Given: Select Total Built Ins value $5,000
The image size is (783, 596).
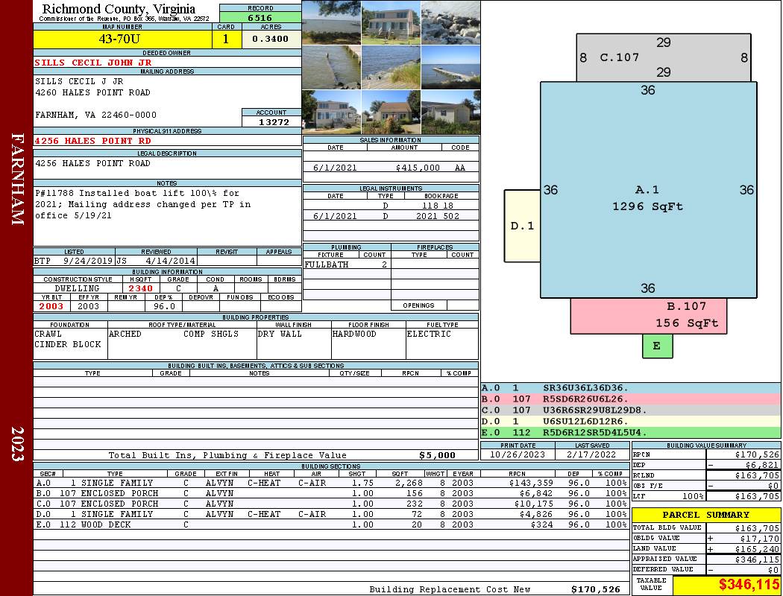Looking at the screenshot, I should [437, 455].
